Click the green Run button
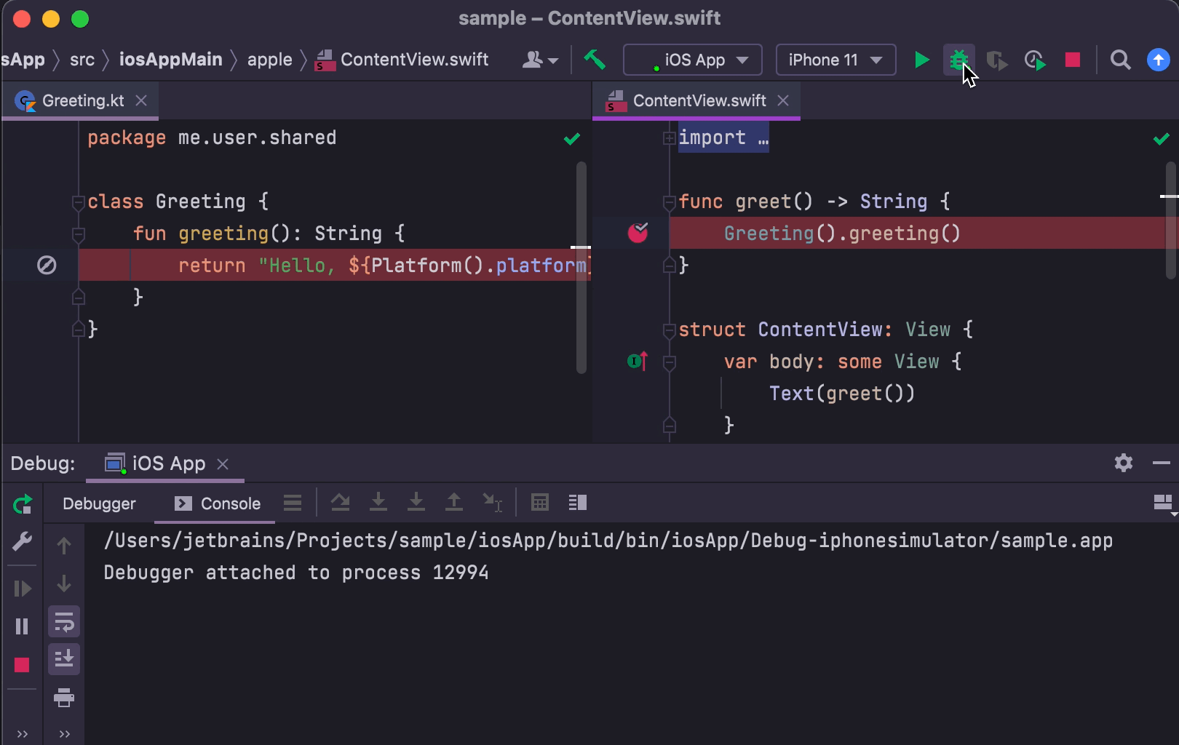Image resolution: width=1179 pixels, height=745 pixels. pos(921,60)
